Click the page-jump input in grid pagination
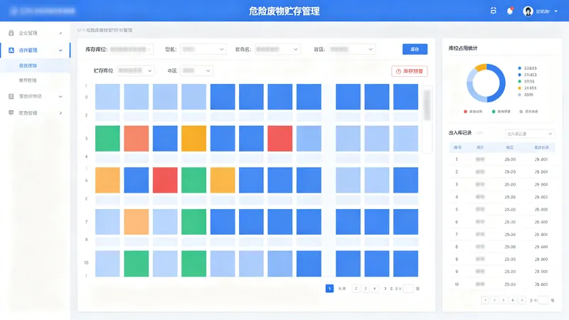569x320 pixels. coord(408,289)
